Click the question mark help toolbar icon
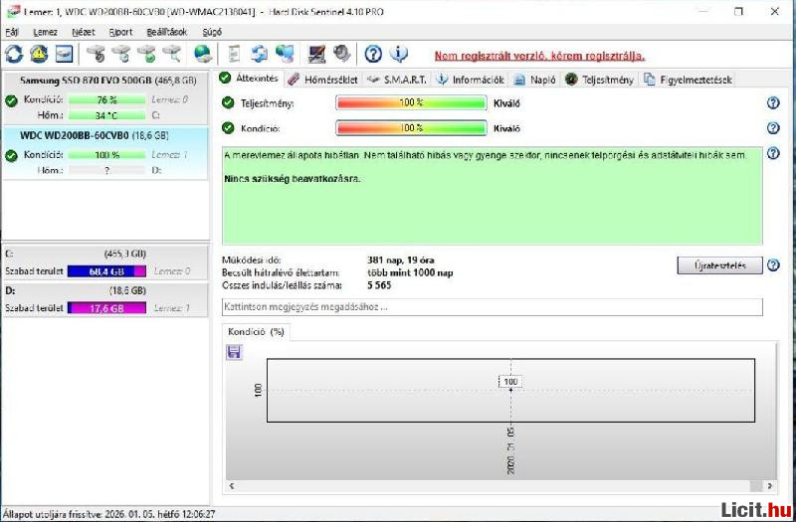 pyautogui.click(x=373, y=54)
